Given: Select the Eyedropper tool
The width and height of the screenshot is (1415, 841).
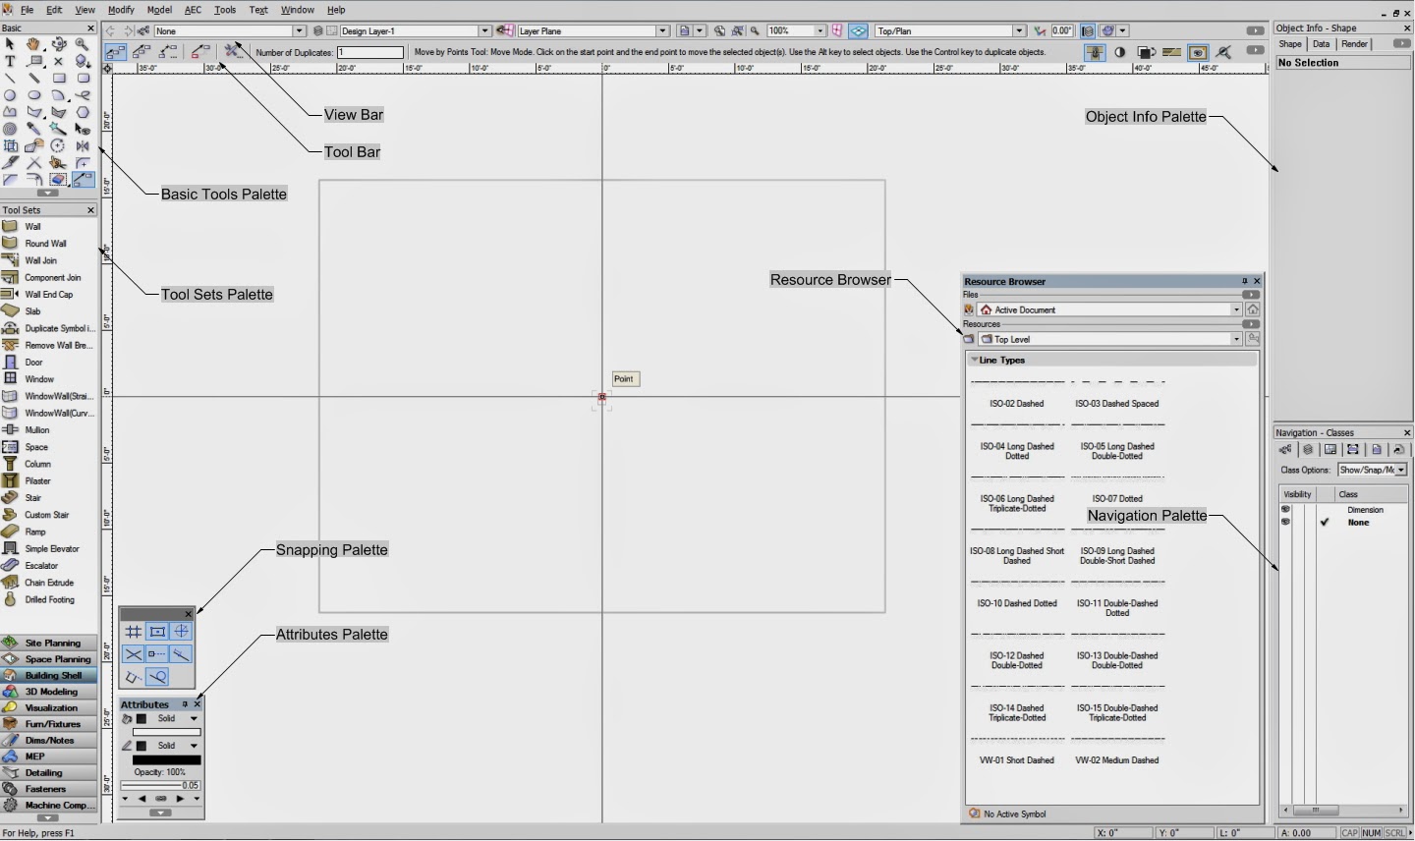Looking at the screenshot, I should coord(33,128).
